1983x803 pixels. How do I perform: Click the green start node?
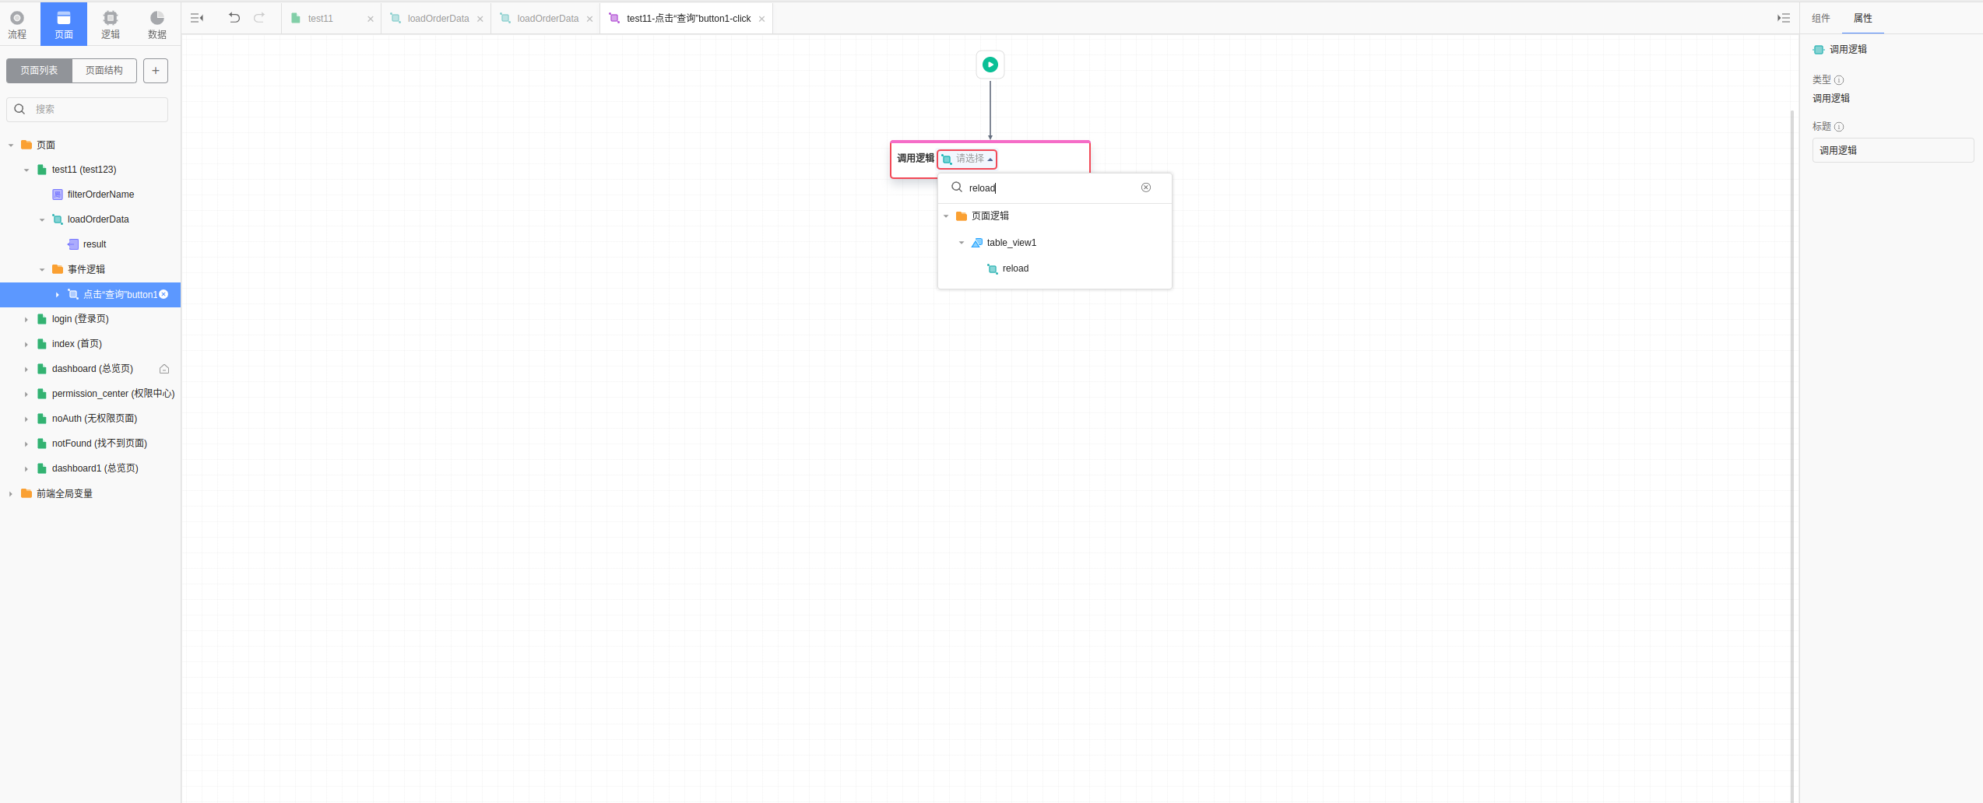point(990,65)
